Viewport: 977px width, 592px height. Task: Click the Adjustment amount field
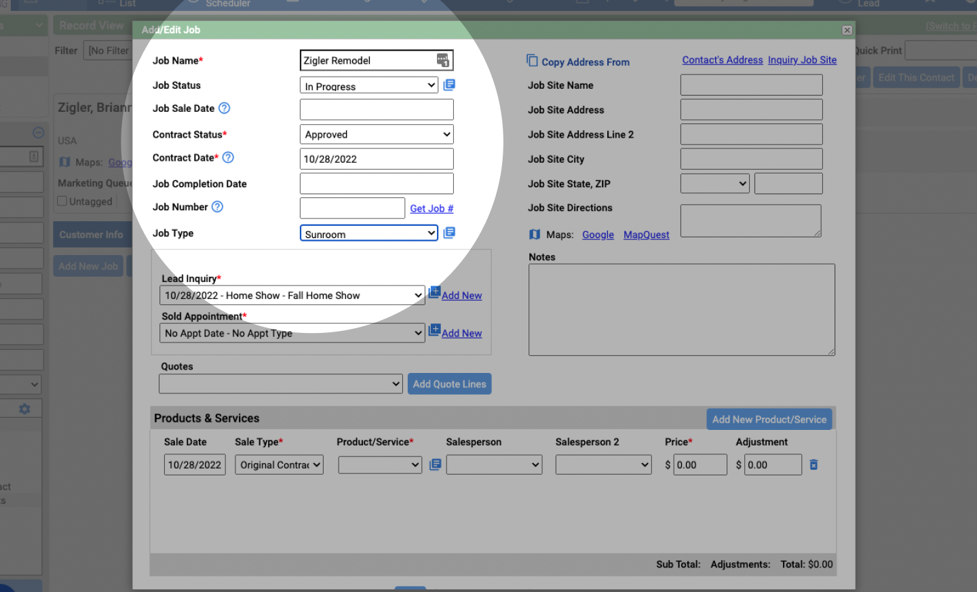pos(773,465)
